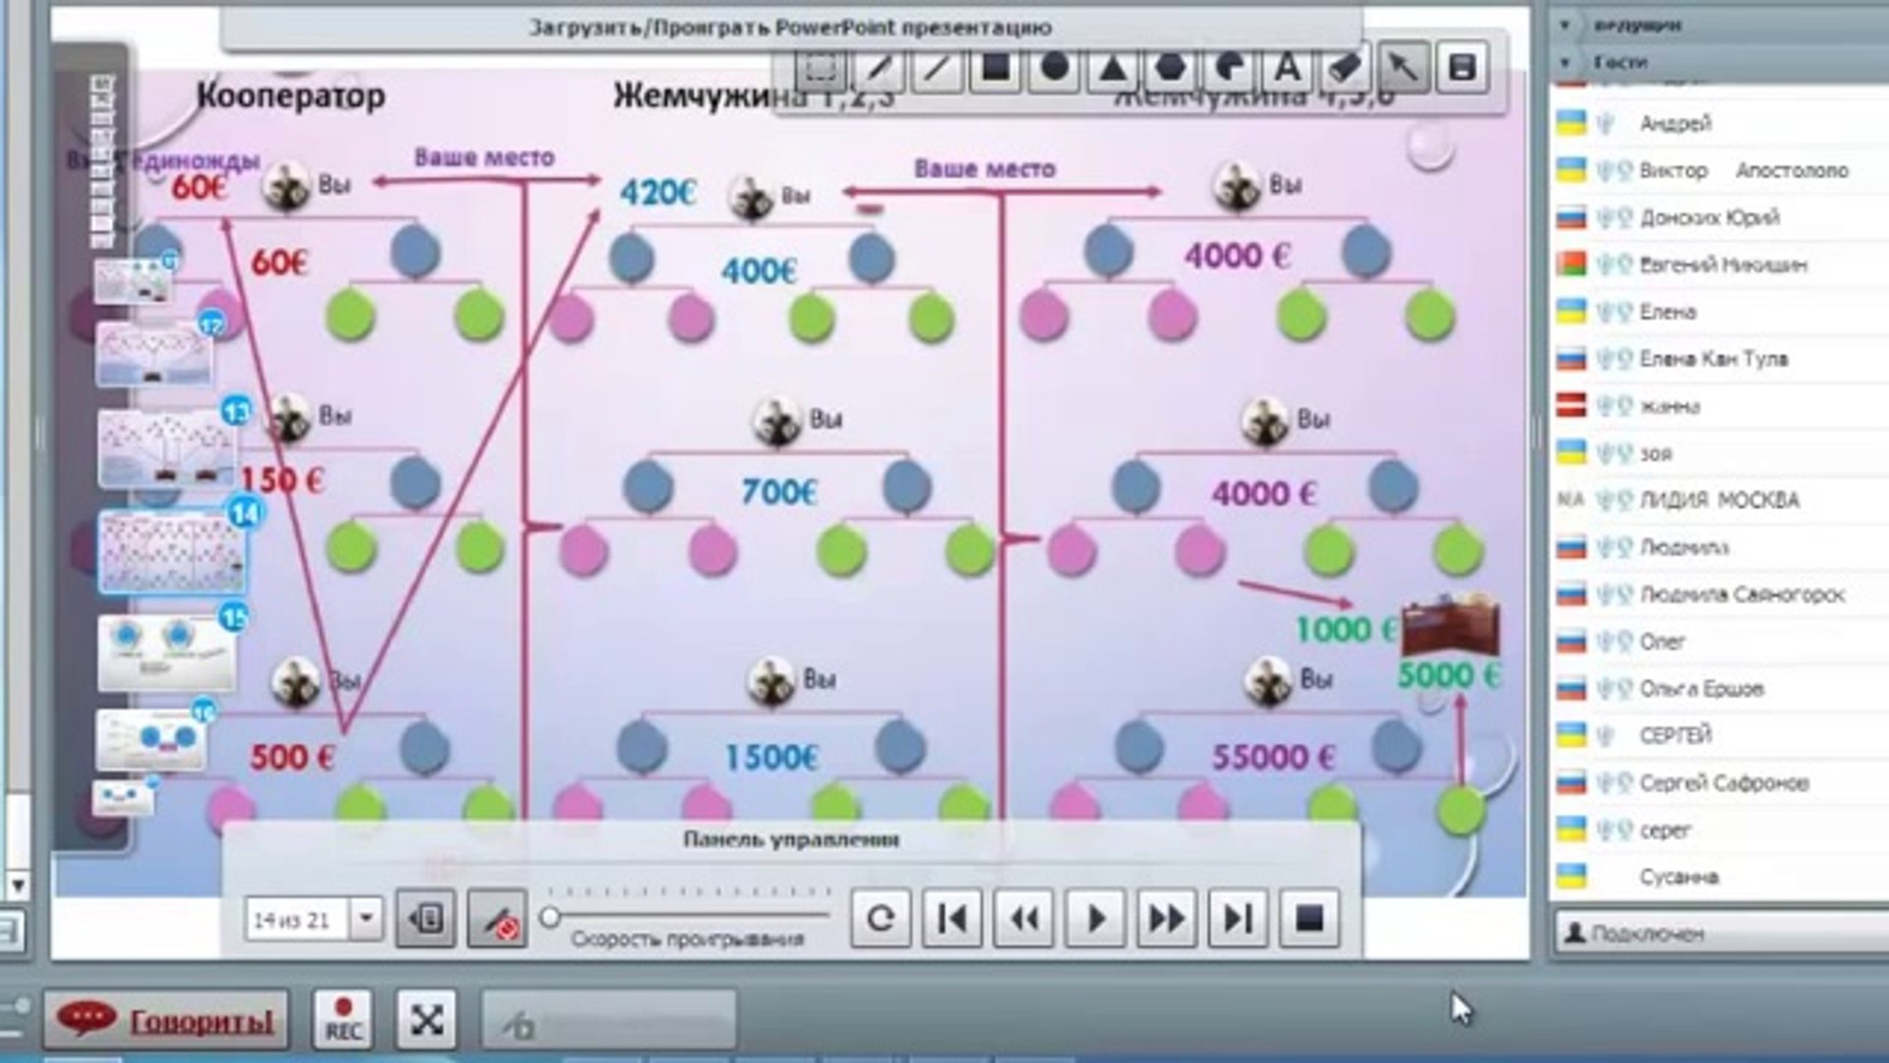Select the triangle shape tool
This screenshot has width=1889, height=1063.
coord(1112,67)
